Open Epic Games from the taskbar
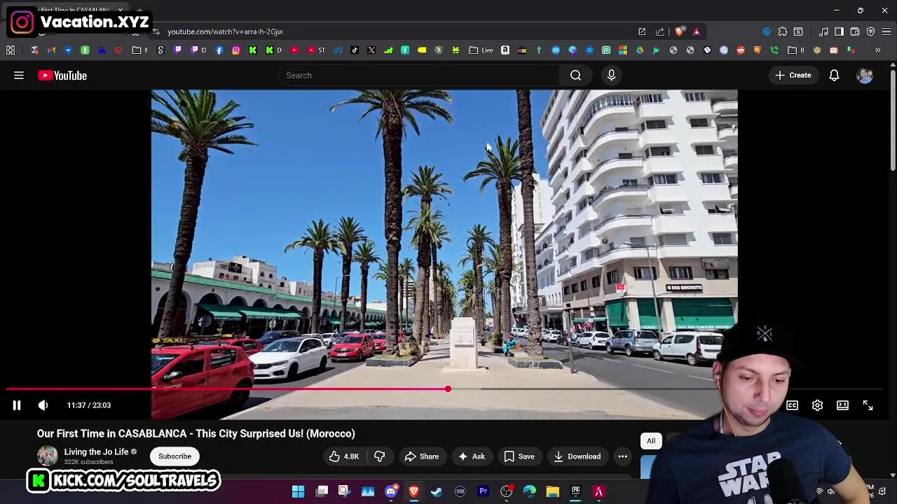Viewport: 897px width, 504px height. [575, 491]
